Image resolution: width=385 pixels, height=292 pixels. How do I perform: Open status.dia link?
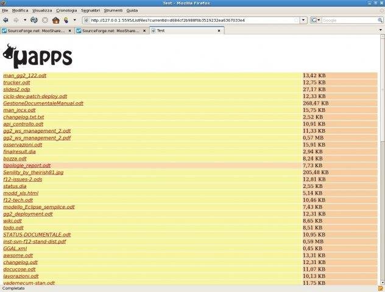[15, 186]
